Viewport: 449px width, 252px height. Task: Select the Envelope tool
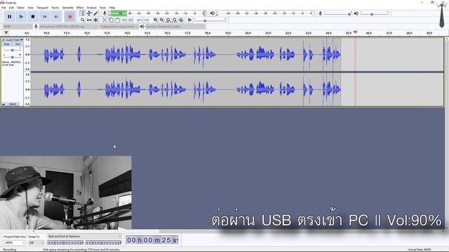click(x=89, y=13)
